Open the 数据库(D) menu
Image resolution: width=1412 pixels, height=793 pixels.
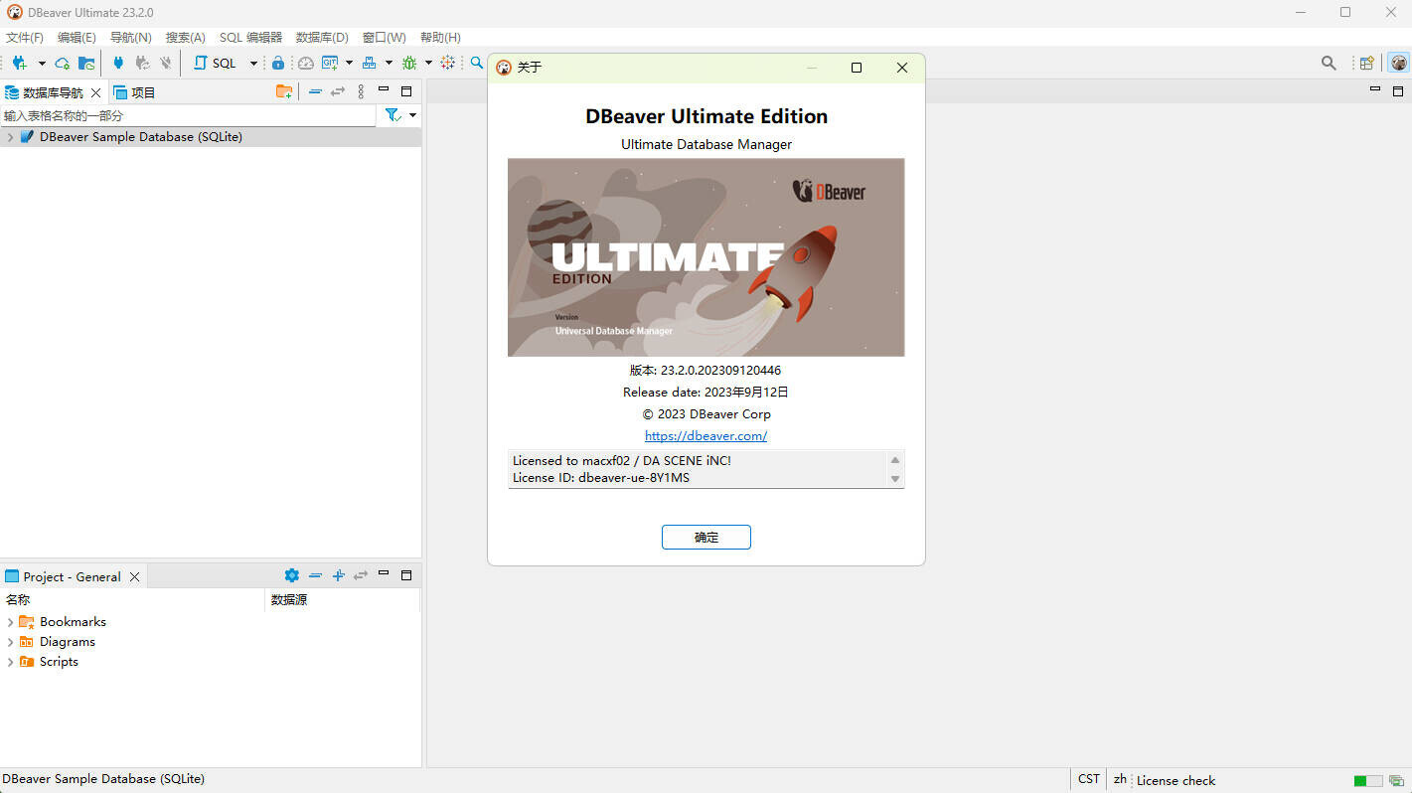(x=322, y=38)
